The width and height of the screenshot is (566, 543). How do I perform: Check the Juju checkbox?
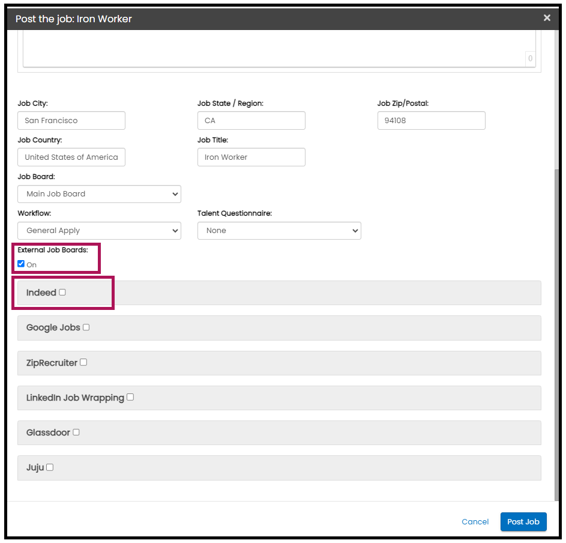(x=50, y=467)
